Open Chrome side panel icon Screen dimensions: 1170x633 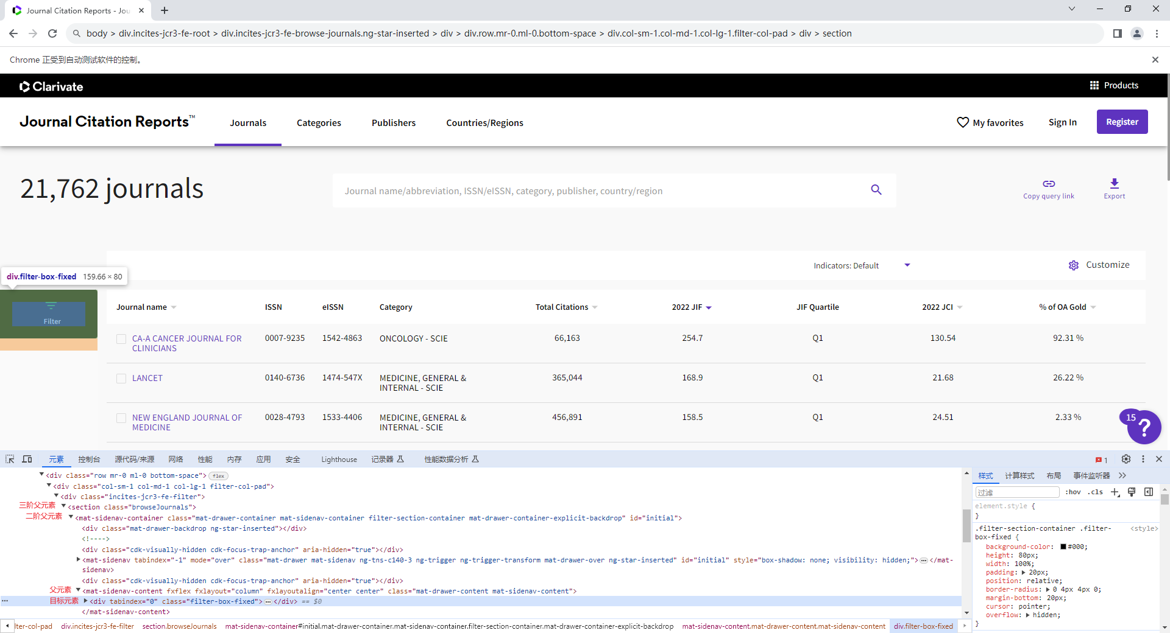tap(1118, 33)
